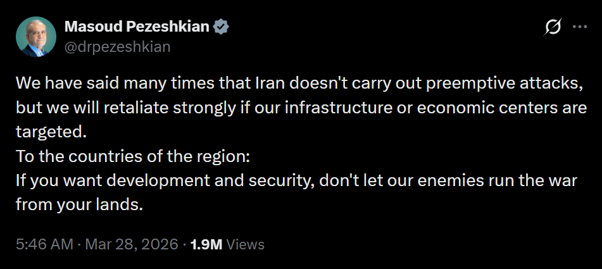
Task: Click the line starting "If you want development"
Action: coord(296,180)
